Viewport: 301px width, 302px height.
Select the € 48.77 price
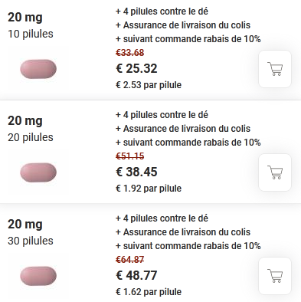pyautogui.click(x=136, y=275)
